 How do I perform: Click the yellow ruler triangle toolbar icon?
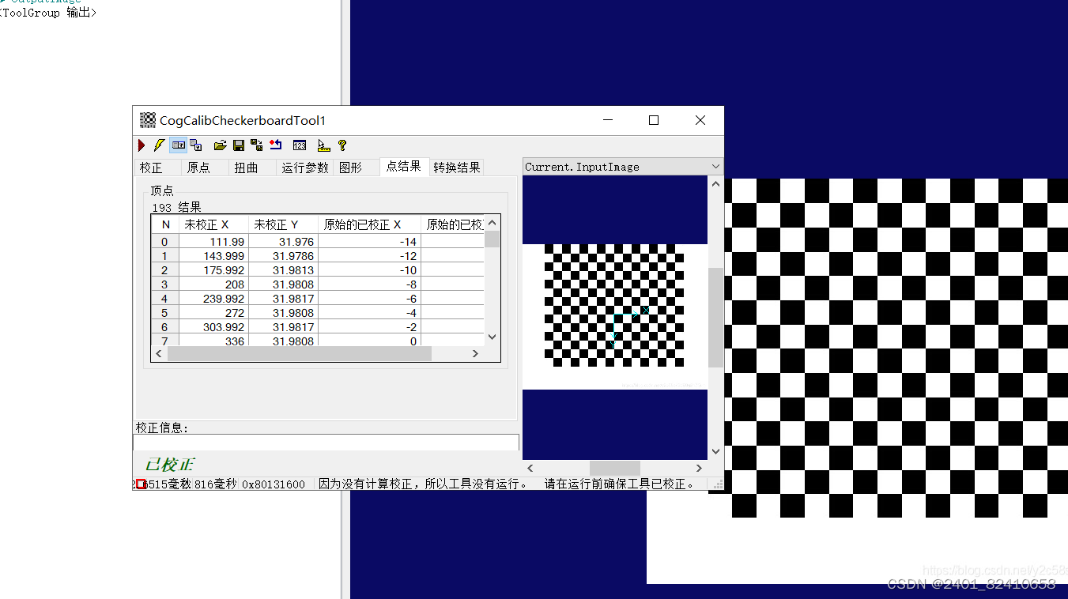pyautogui.click(x=323, y=145)
